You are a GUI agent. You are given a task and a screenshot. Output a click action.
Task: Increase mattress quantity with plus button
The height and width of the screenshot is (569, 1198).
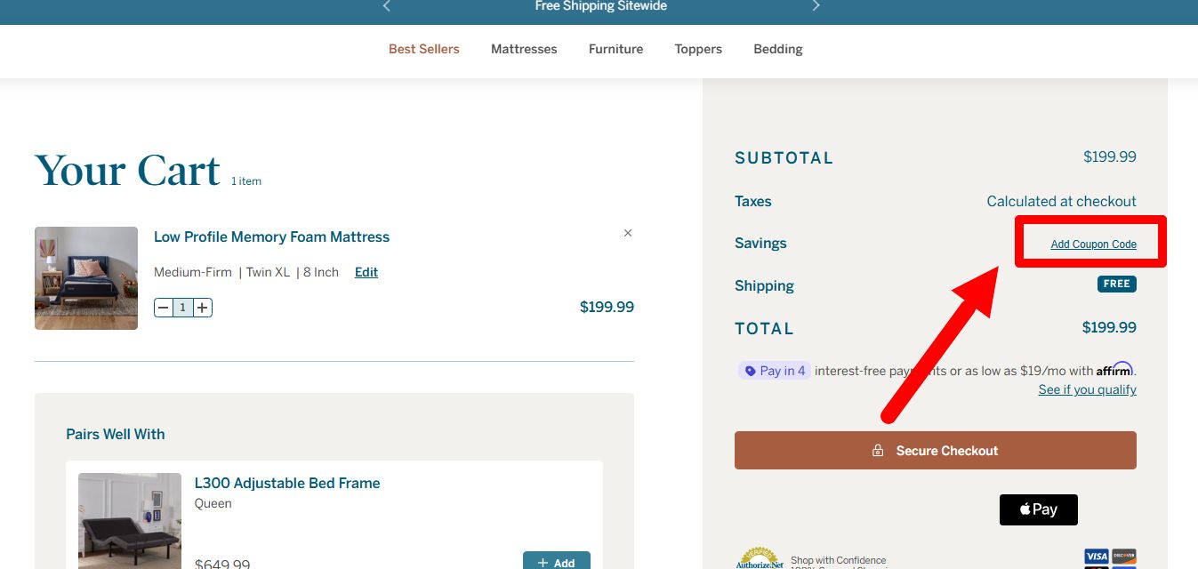click(203, 308)
